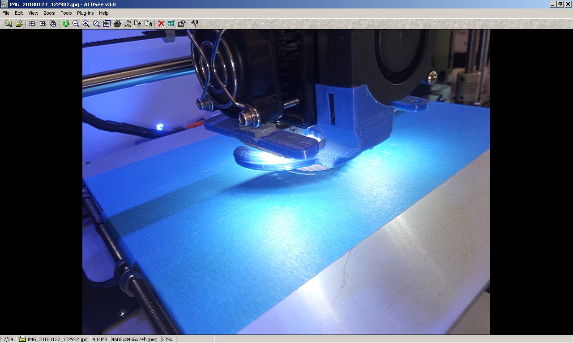Start slideshow using stacked frames icon
573x343 pixels.
pos(53,24)
